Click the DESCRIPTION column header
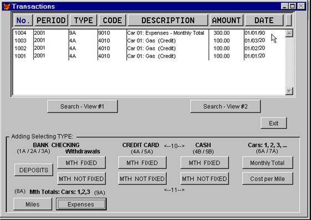311x220 pixels. click(x=168, y=20)
